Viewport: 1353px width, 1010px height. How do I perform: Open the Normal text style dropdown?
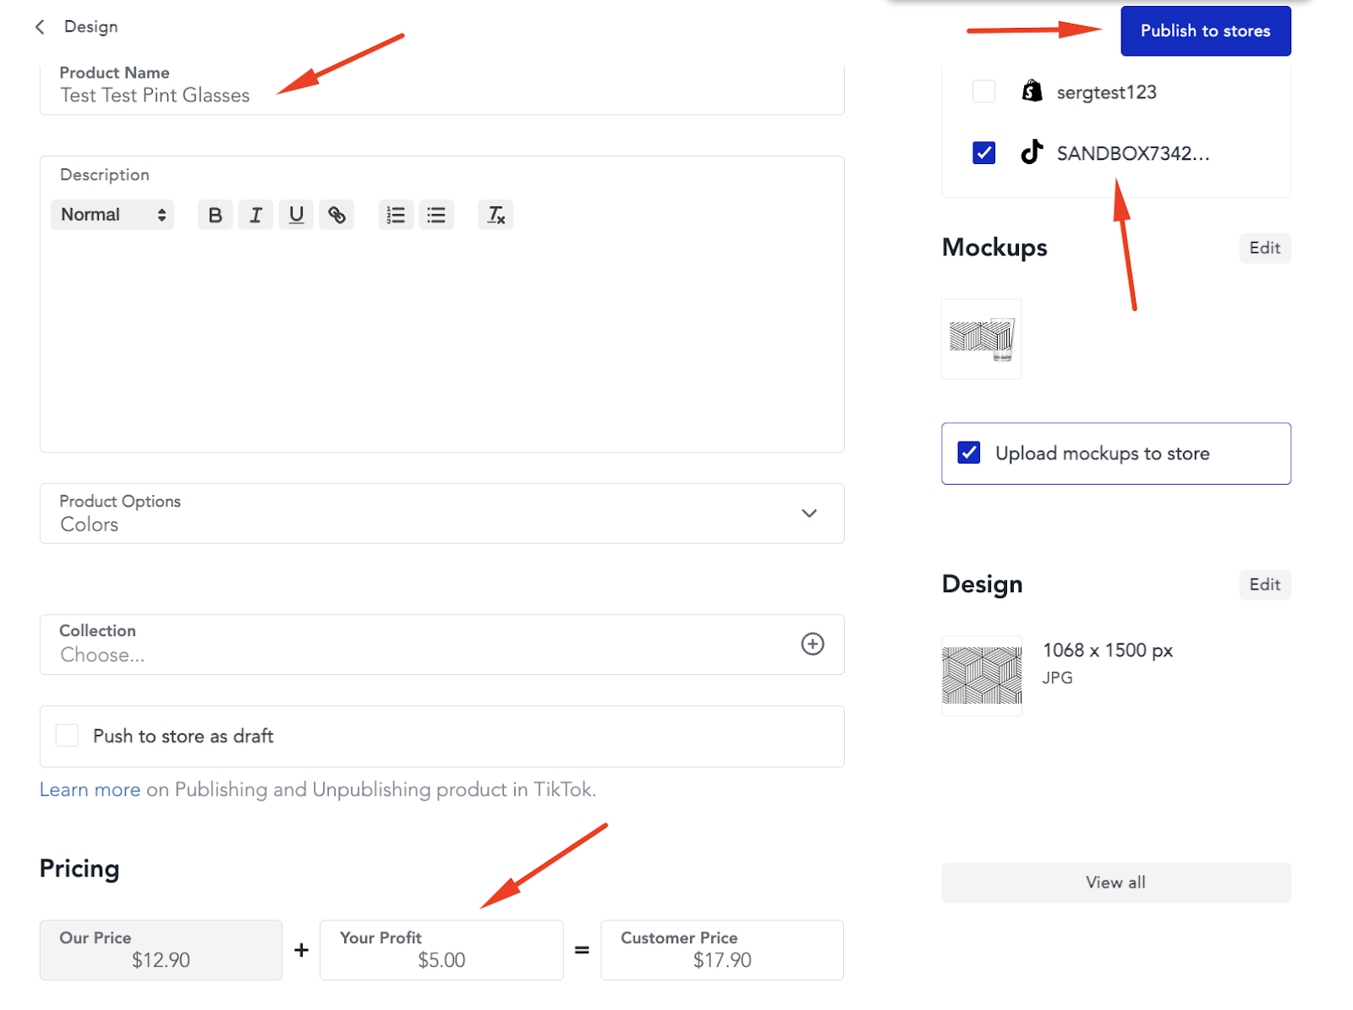[112, 215]
